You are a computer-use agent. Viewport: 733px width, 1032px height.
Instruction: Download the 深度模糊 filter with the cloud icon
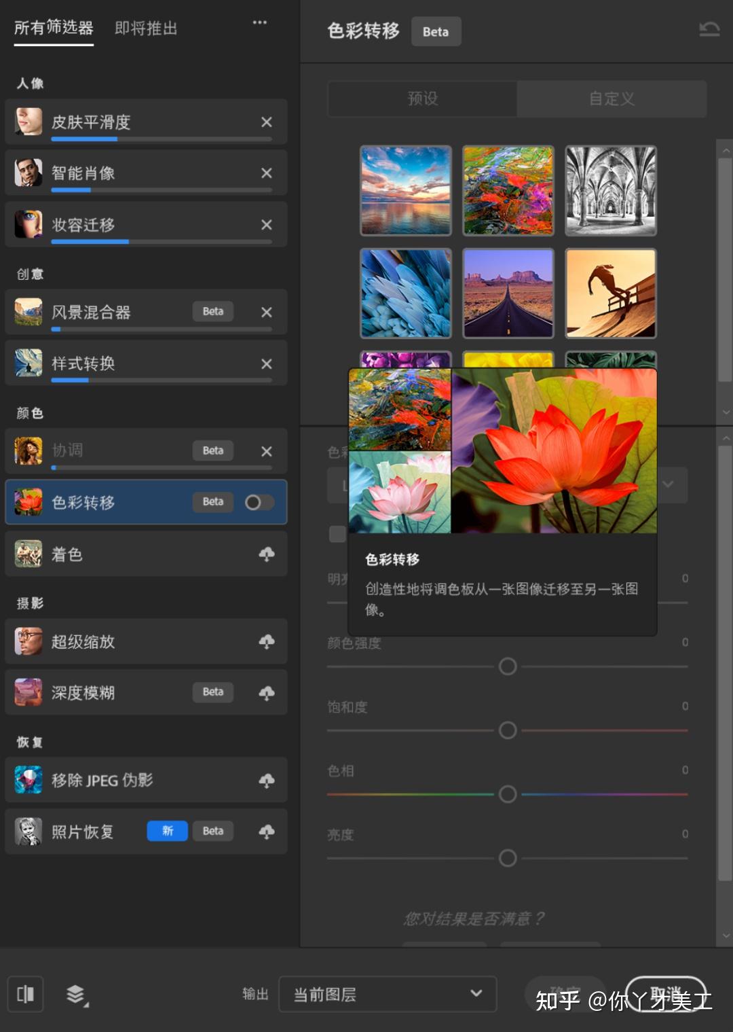click(267, 692)
